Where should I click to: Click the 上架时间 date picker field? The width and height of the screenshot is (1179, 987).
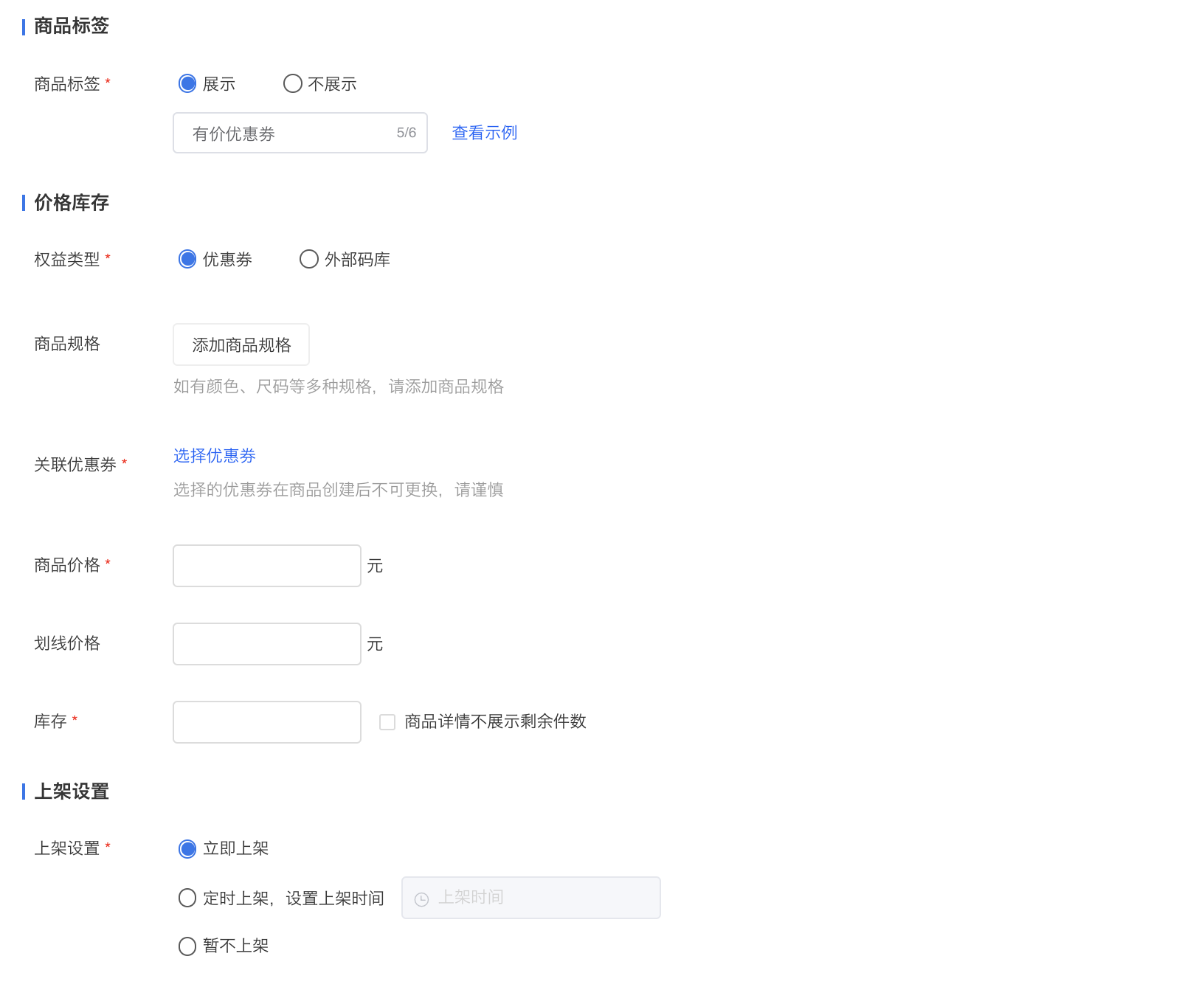point(531,898)
